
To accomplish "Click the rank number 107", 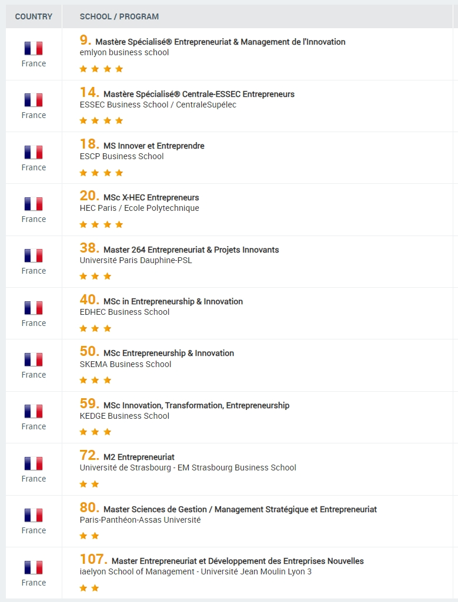I will click(93, 560).
